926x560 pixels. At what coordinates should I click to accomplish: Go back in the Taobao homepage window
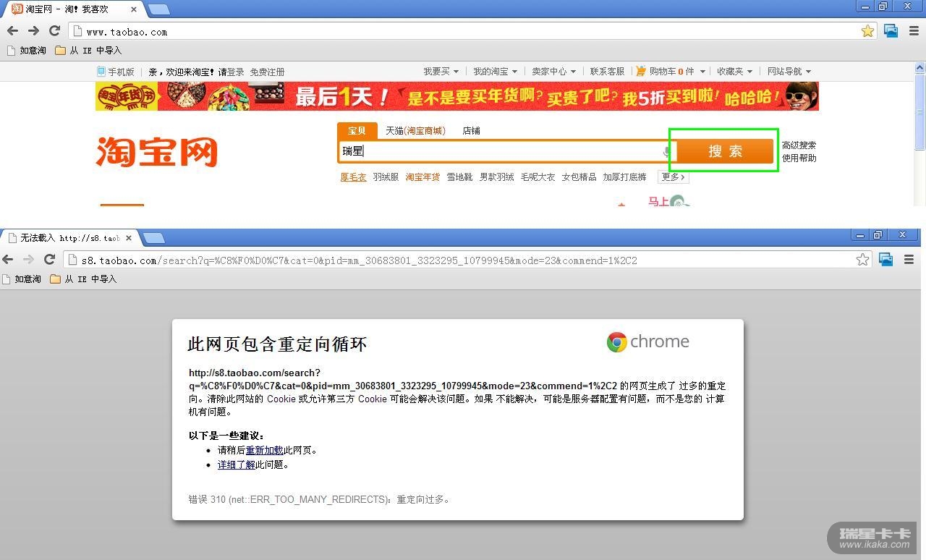tap(12, 30)
